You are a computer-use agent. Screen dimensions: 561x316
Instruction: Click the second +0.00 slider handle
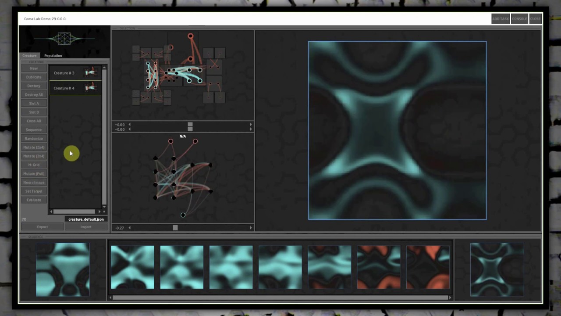190,129
